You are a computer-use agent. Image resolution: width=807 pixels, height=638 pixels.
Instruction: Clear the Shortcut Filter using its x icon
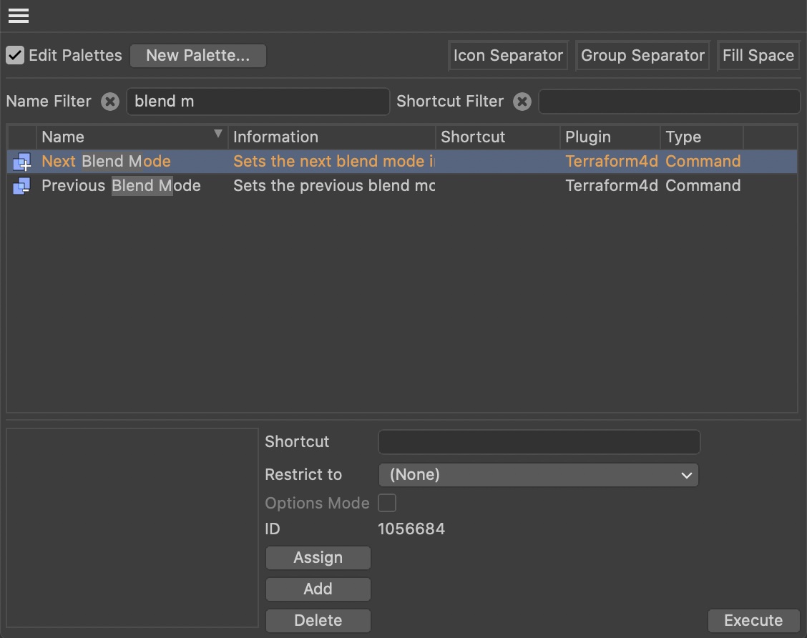(522, 102)
